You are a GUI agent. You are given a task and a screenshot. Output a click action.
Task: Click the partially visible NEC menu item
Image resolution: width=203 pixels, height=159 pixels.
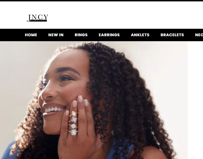click(199, 35)
